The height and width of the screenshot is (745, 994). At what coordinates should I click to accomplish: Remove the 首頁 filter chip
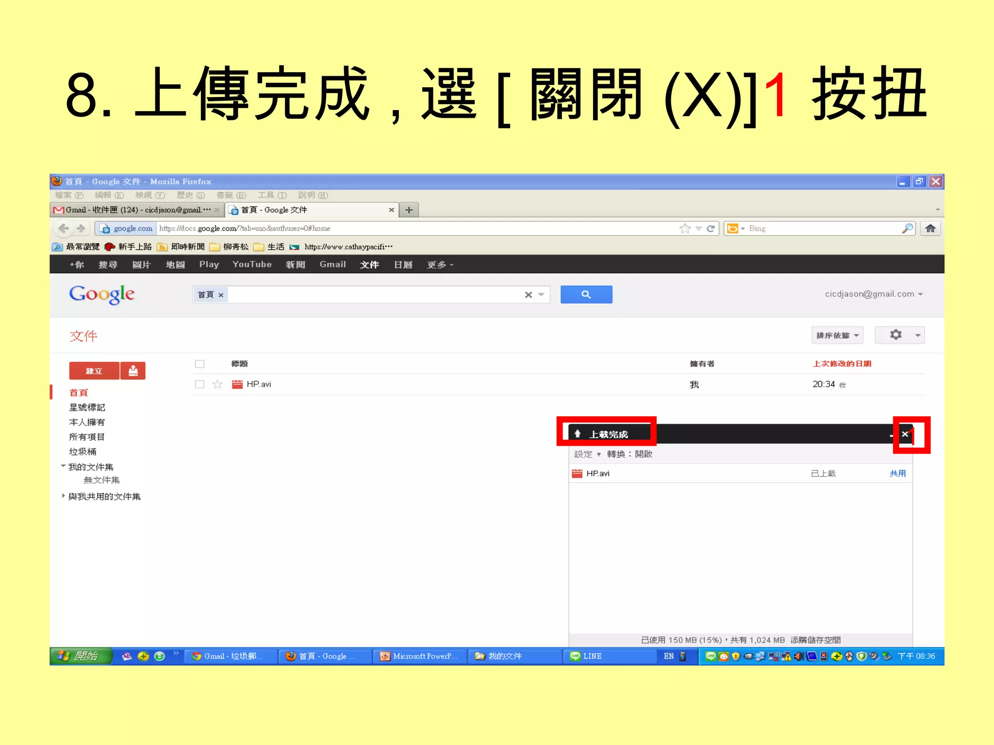[221, 295]
